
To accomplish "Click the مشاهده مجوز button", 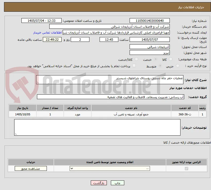I will pyautogui.click(x=31, y=168).
